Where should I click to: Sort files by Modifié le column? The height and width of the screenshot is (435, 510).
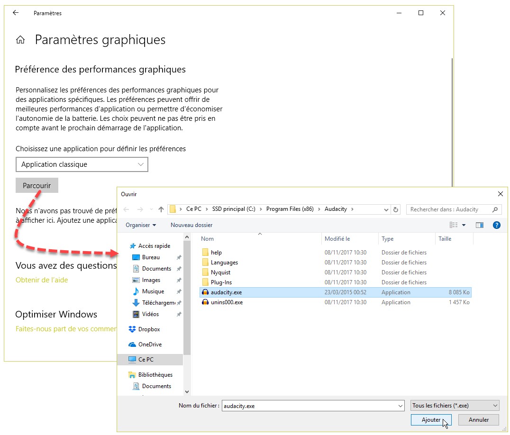(337, 239)
